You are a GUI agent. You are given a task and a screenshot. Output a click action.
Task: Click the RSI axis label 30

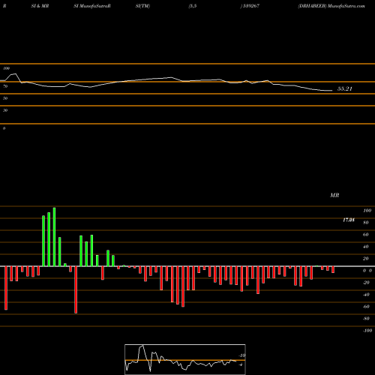tap(5, 110)
